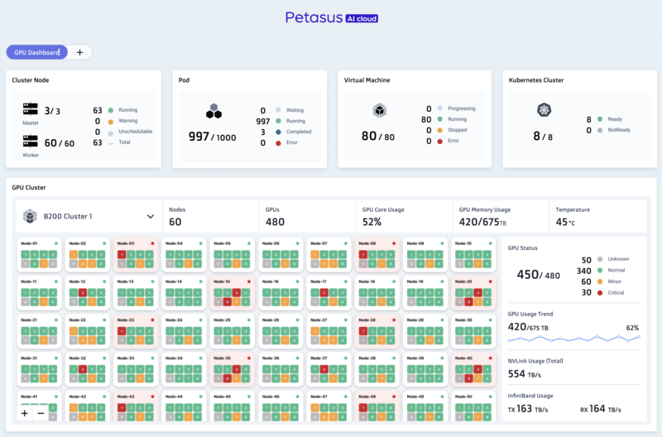Click the Virtual Machine box icon
Viewport: 662px width, 437px height.
click(380, 110)
